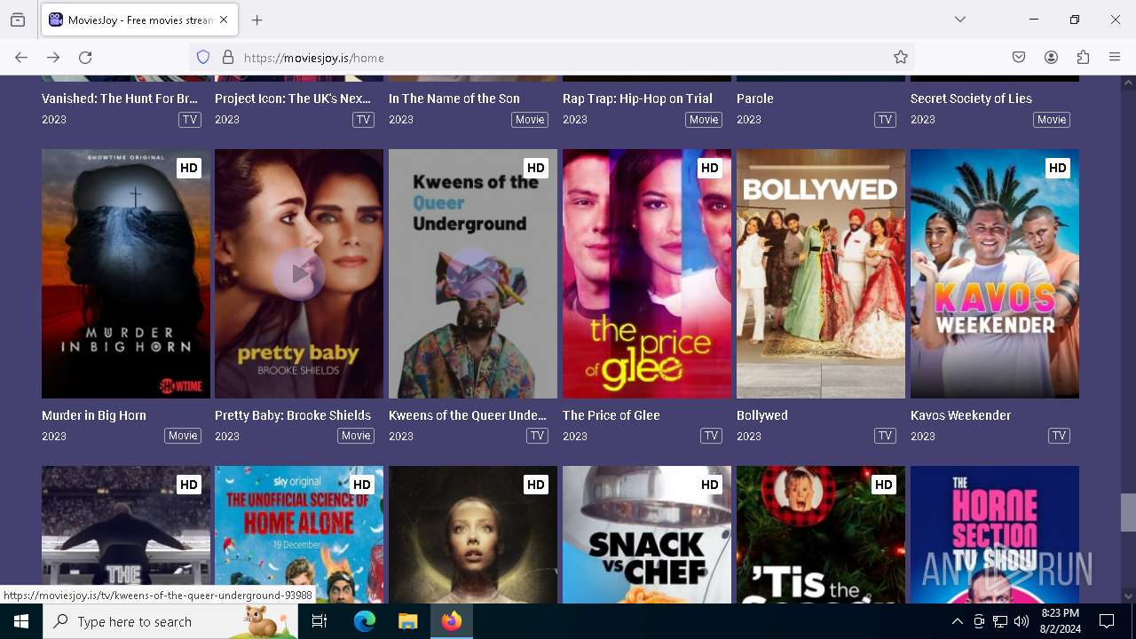Click In The Name of the Son title
Viewport: 1136px width, 639px height.
pos(454,99)
